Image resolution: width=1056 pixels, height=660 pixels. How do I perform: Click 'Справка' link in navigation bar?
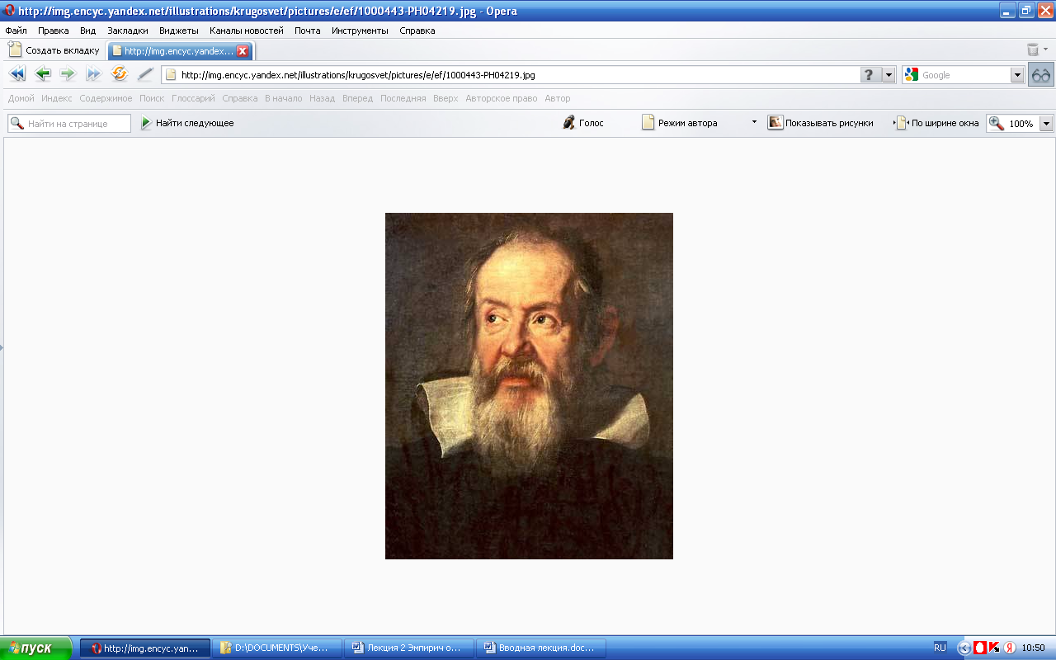240,98
